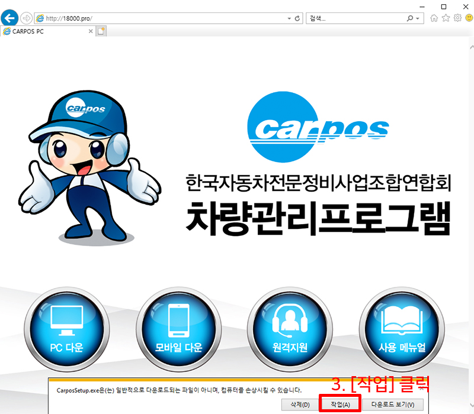Click the PC 다운 round button
The width and height of the screenshot is (474, 414).
click(67, 329)
